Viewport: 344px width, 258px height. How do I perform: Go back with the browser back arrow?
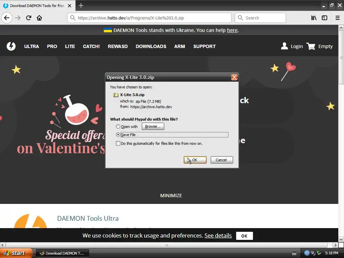pyautogui.click(x=7, y=18)
